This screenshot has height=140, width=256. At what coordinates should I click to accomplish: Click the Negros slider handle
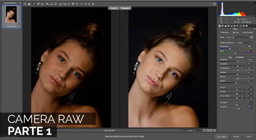(x=236, y=83)
